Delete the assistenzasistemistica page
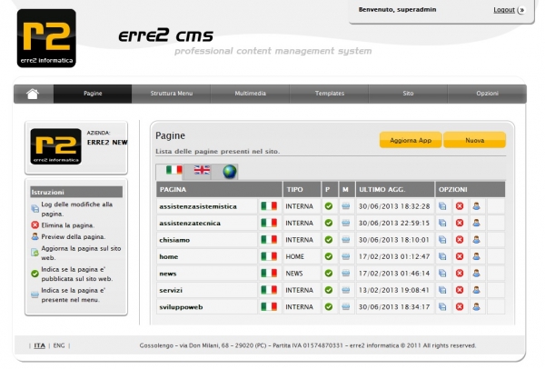 pyautogui.click(x=460, y=206)
